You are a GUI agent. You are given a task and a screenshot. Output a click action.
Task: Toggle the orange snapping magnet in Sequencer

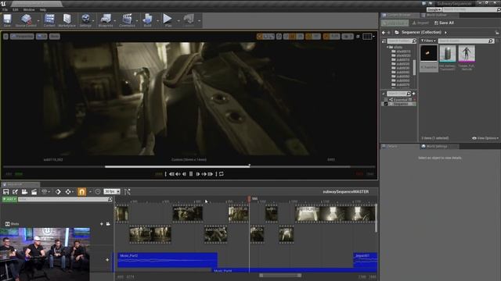[81, 191]
